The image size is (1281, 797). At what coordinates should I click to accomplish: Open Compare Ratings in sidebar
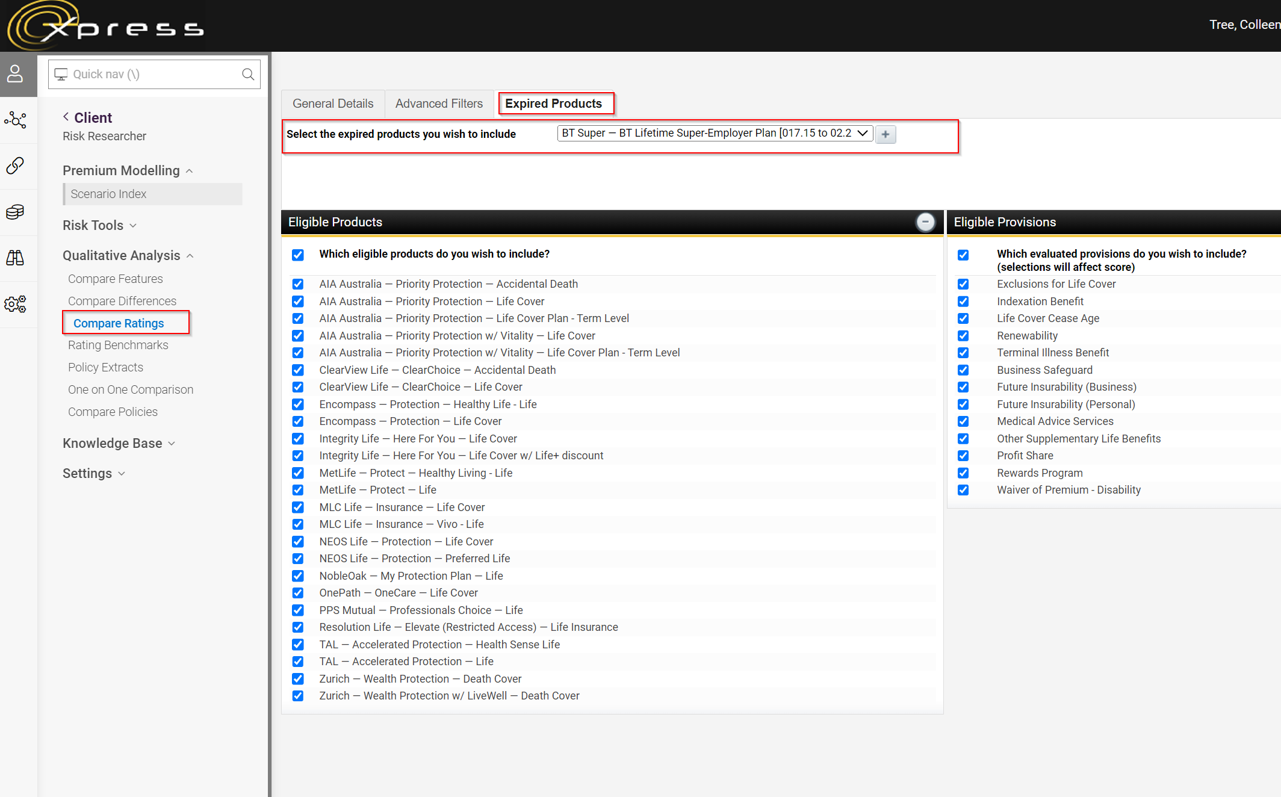(119, 323)
